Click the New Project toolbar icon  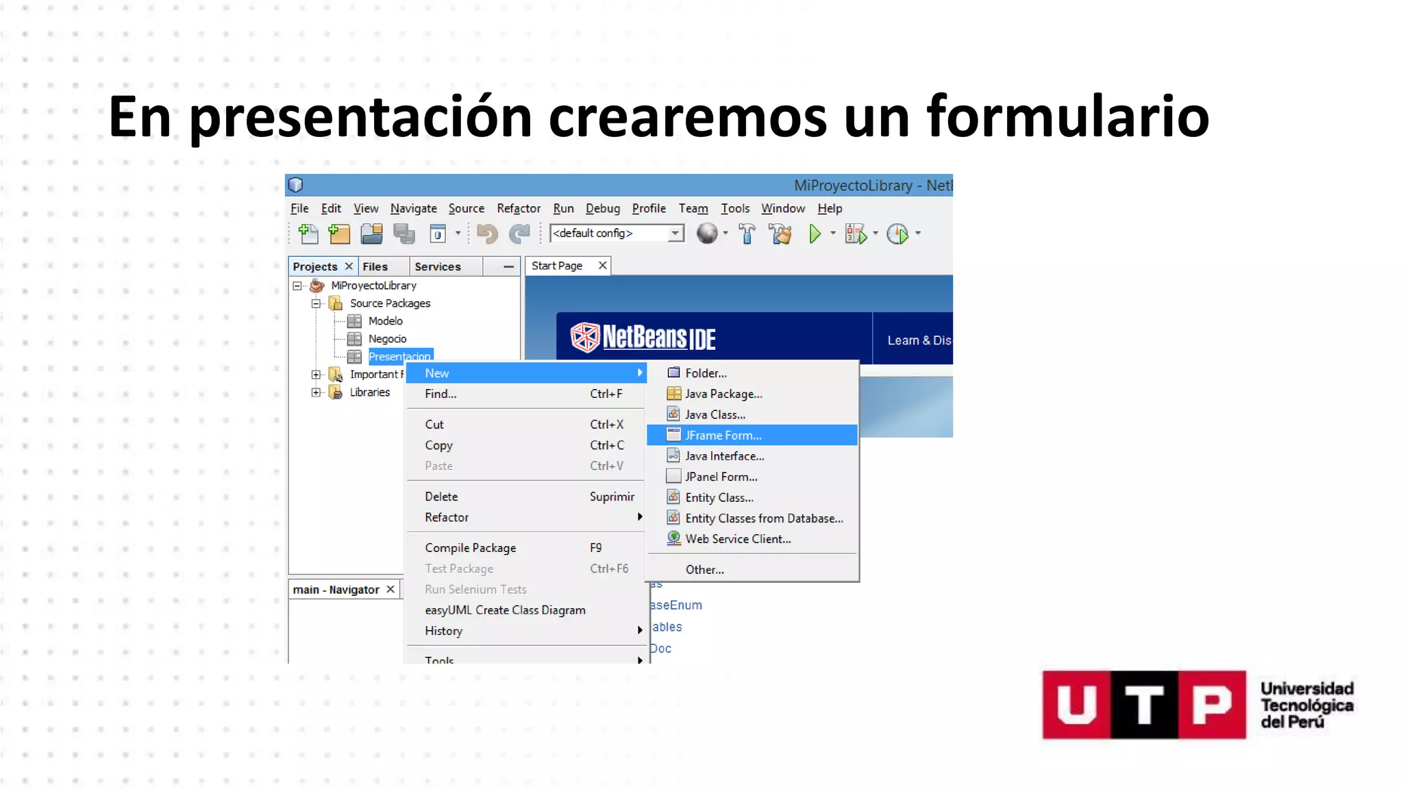pos(339,234)
